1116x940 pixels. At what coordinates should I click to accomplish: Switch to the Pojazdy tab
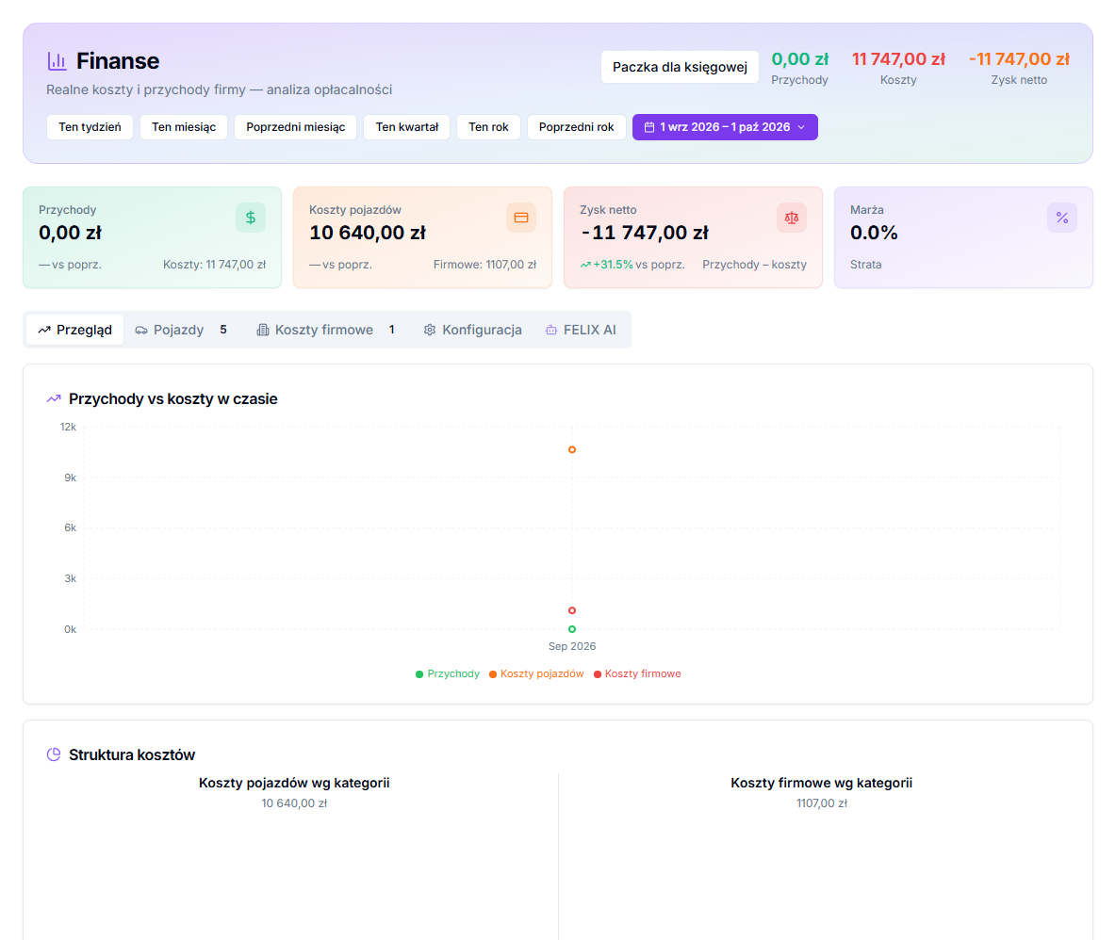pyautogui.click(x=181, y=330)
